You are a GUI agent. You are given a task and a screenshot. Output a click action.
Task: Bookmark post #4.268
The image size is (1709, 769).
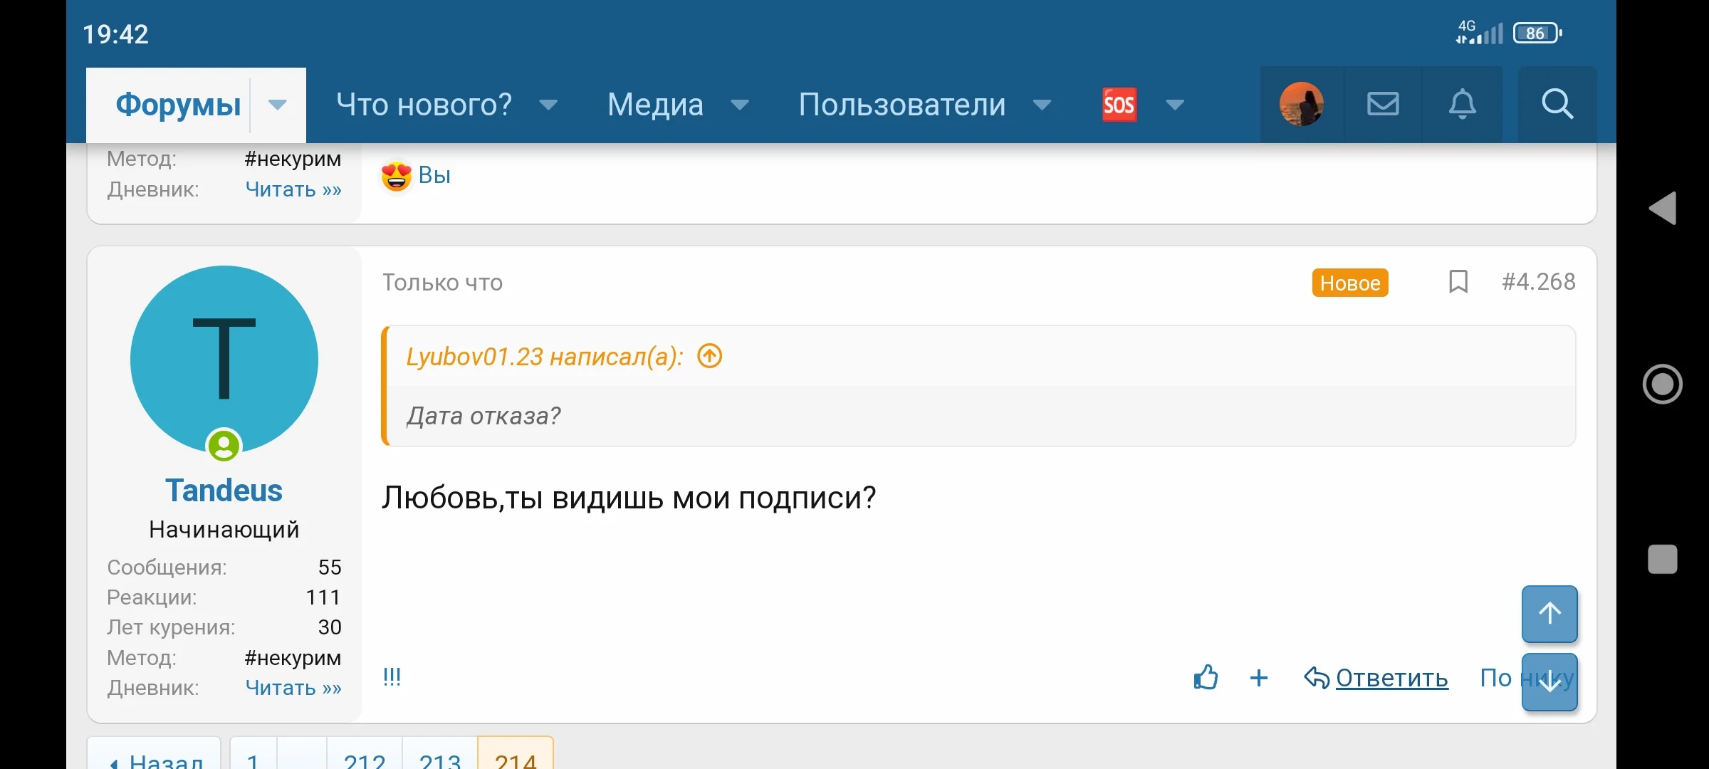[1458, 281]
